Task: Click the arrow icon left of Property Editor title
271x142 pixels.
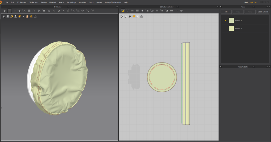Action: point(220,66)
